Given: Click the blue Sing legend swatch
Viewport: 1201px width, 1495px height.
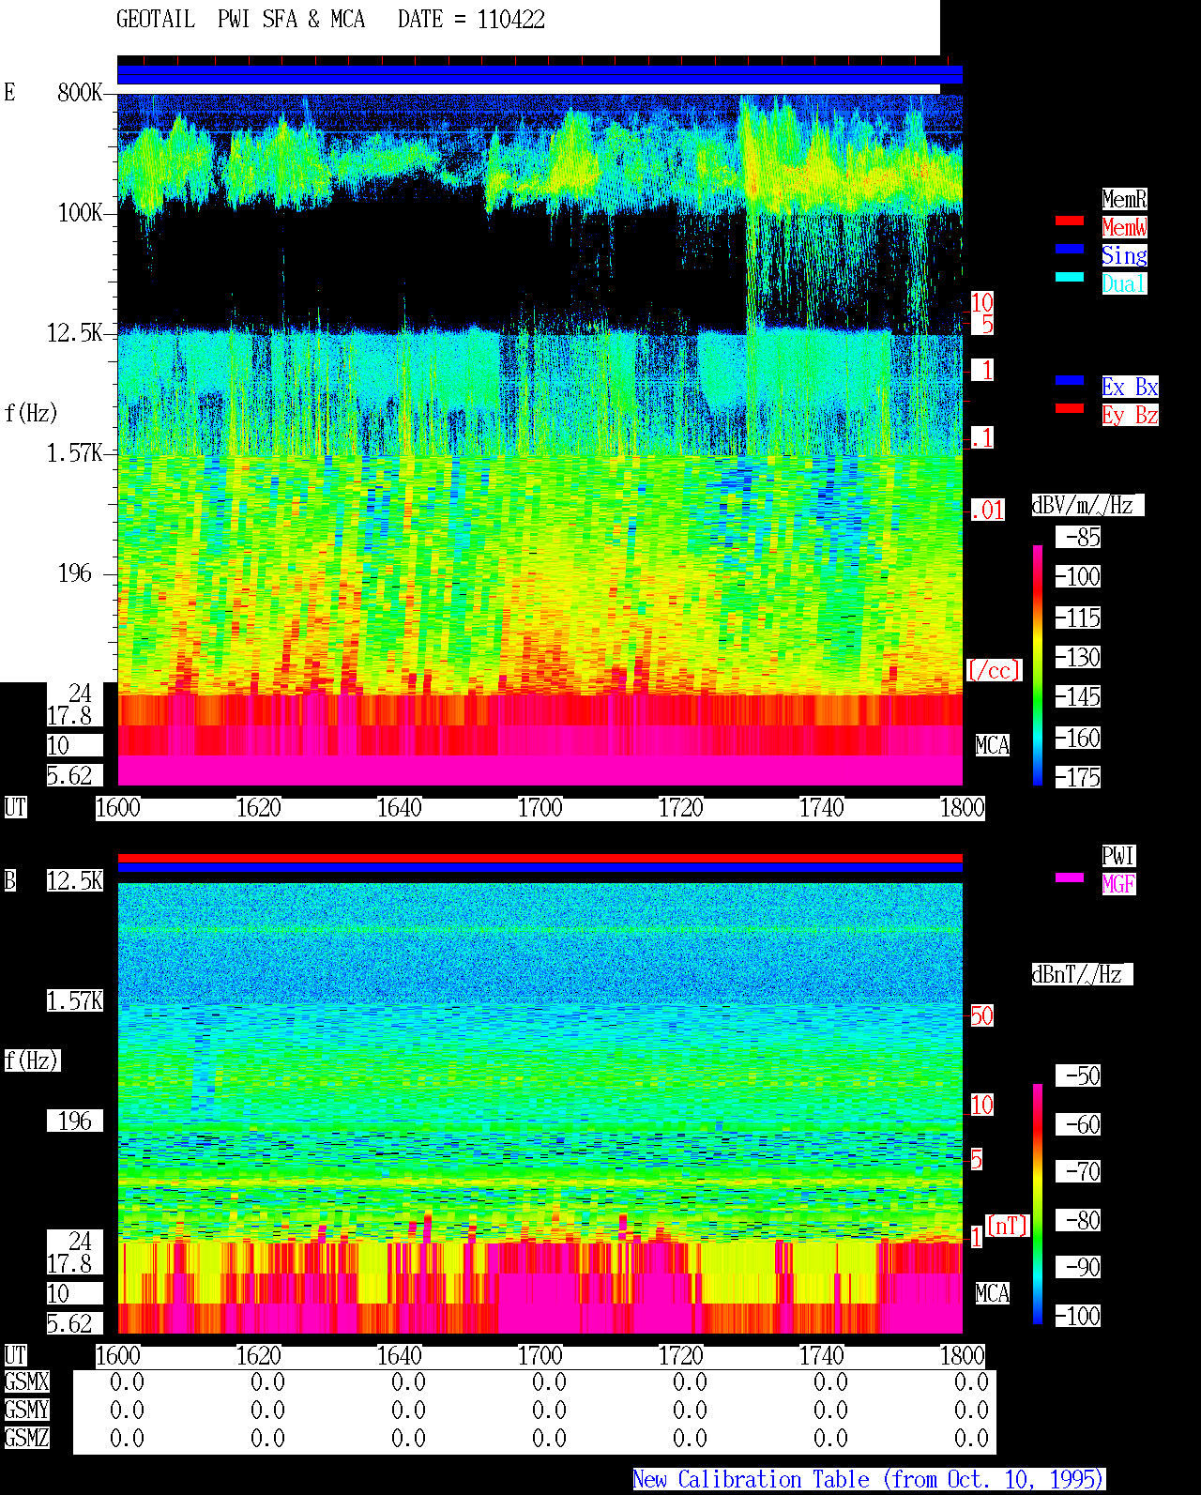Looking at the screenshot, I should click(x=1070, y=249).
